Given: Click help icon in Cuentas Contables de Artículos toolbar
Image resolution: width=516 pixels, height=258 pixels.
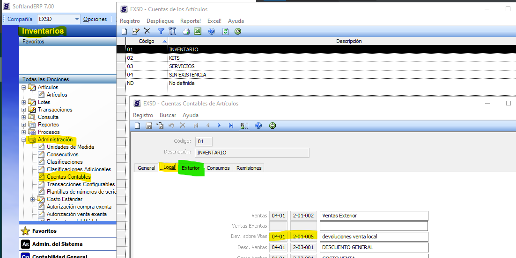Looking at the screenshot, I should [258, 126].
